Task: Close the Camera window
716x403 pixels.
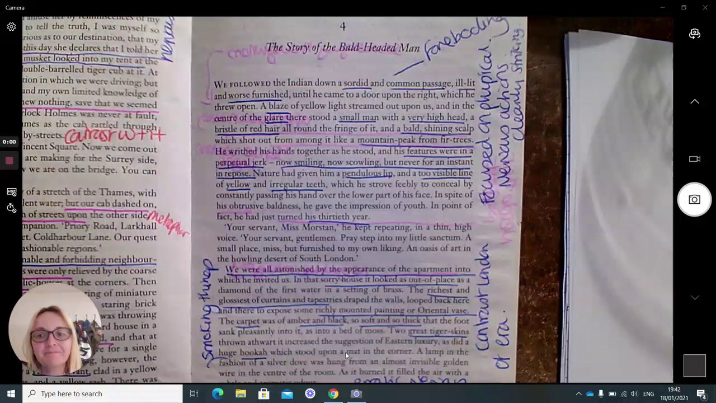Action: coord(705,8)
